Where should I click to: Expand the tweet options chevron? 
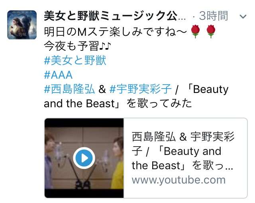click(243, 16)
